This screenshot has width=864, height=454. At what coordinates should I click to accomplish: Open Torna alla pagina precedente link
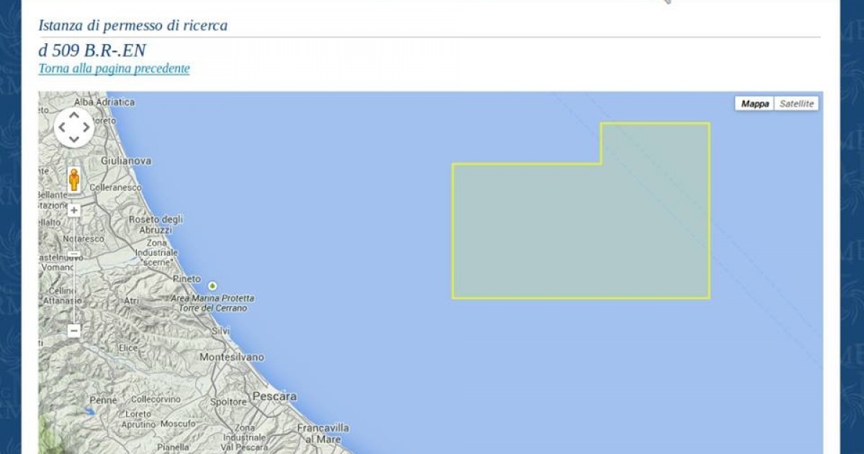tap(114, 68)
